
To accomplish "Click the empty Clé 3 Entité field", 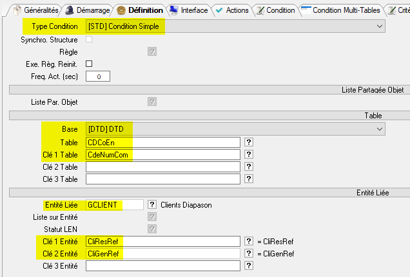I will click(x=163, y=265).
